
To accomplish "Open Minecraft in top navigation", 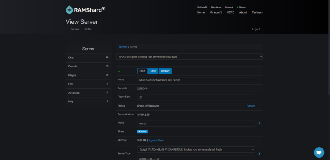I will (x=216, y=12).
